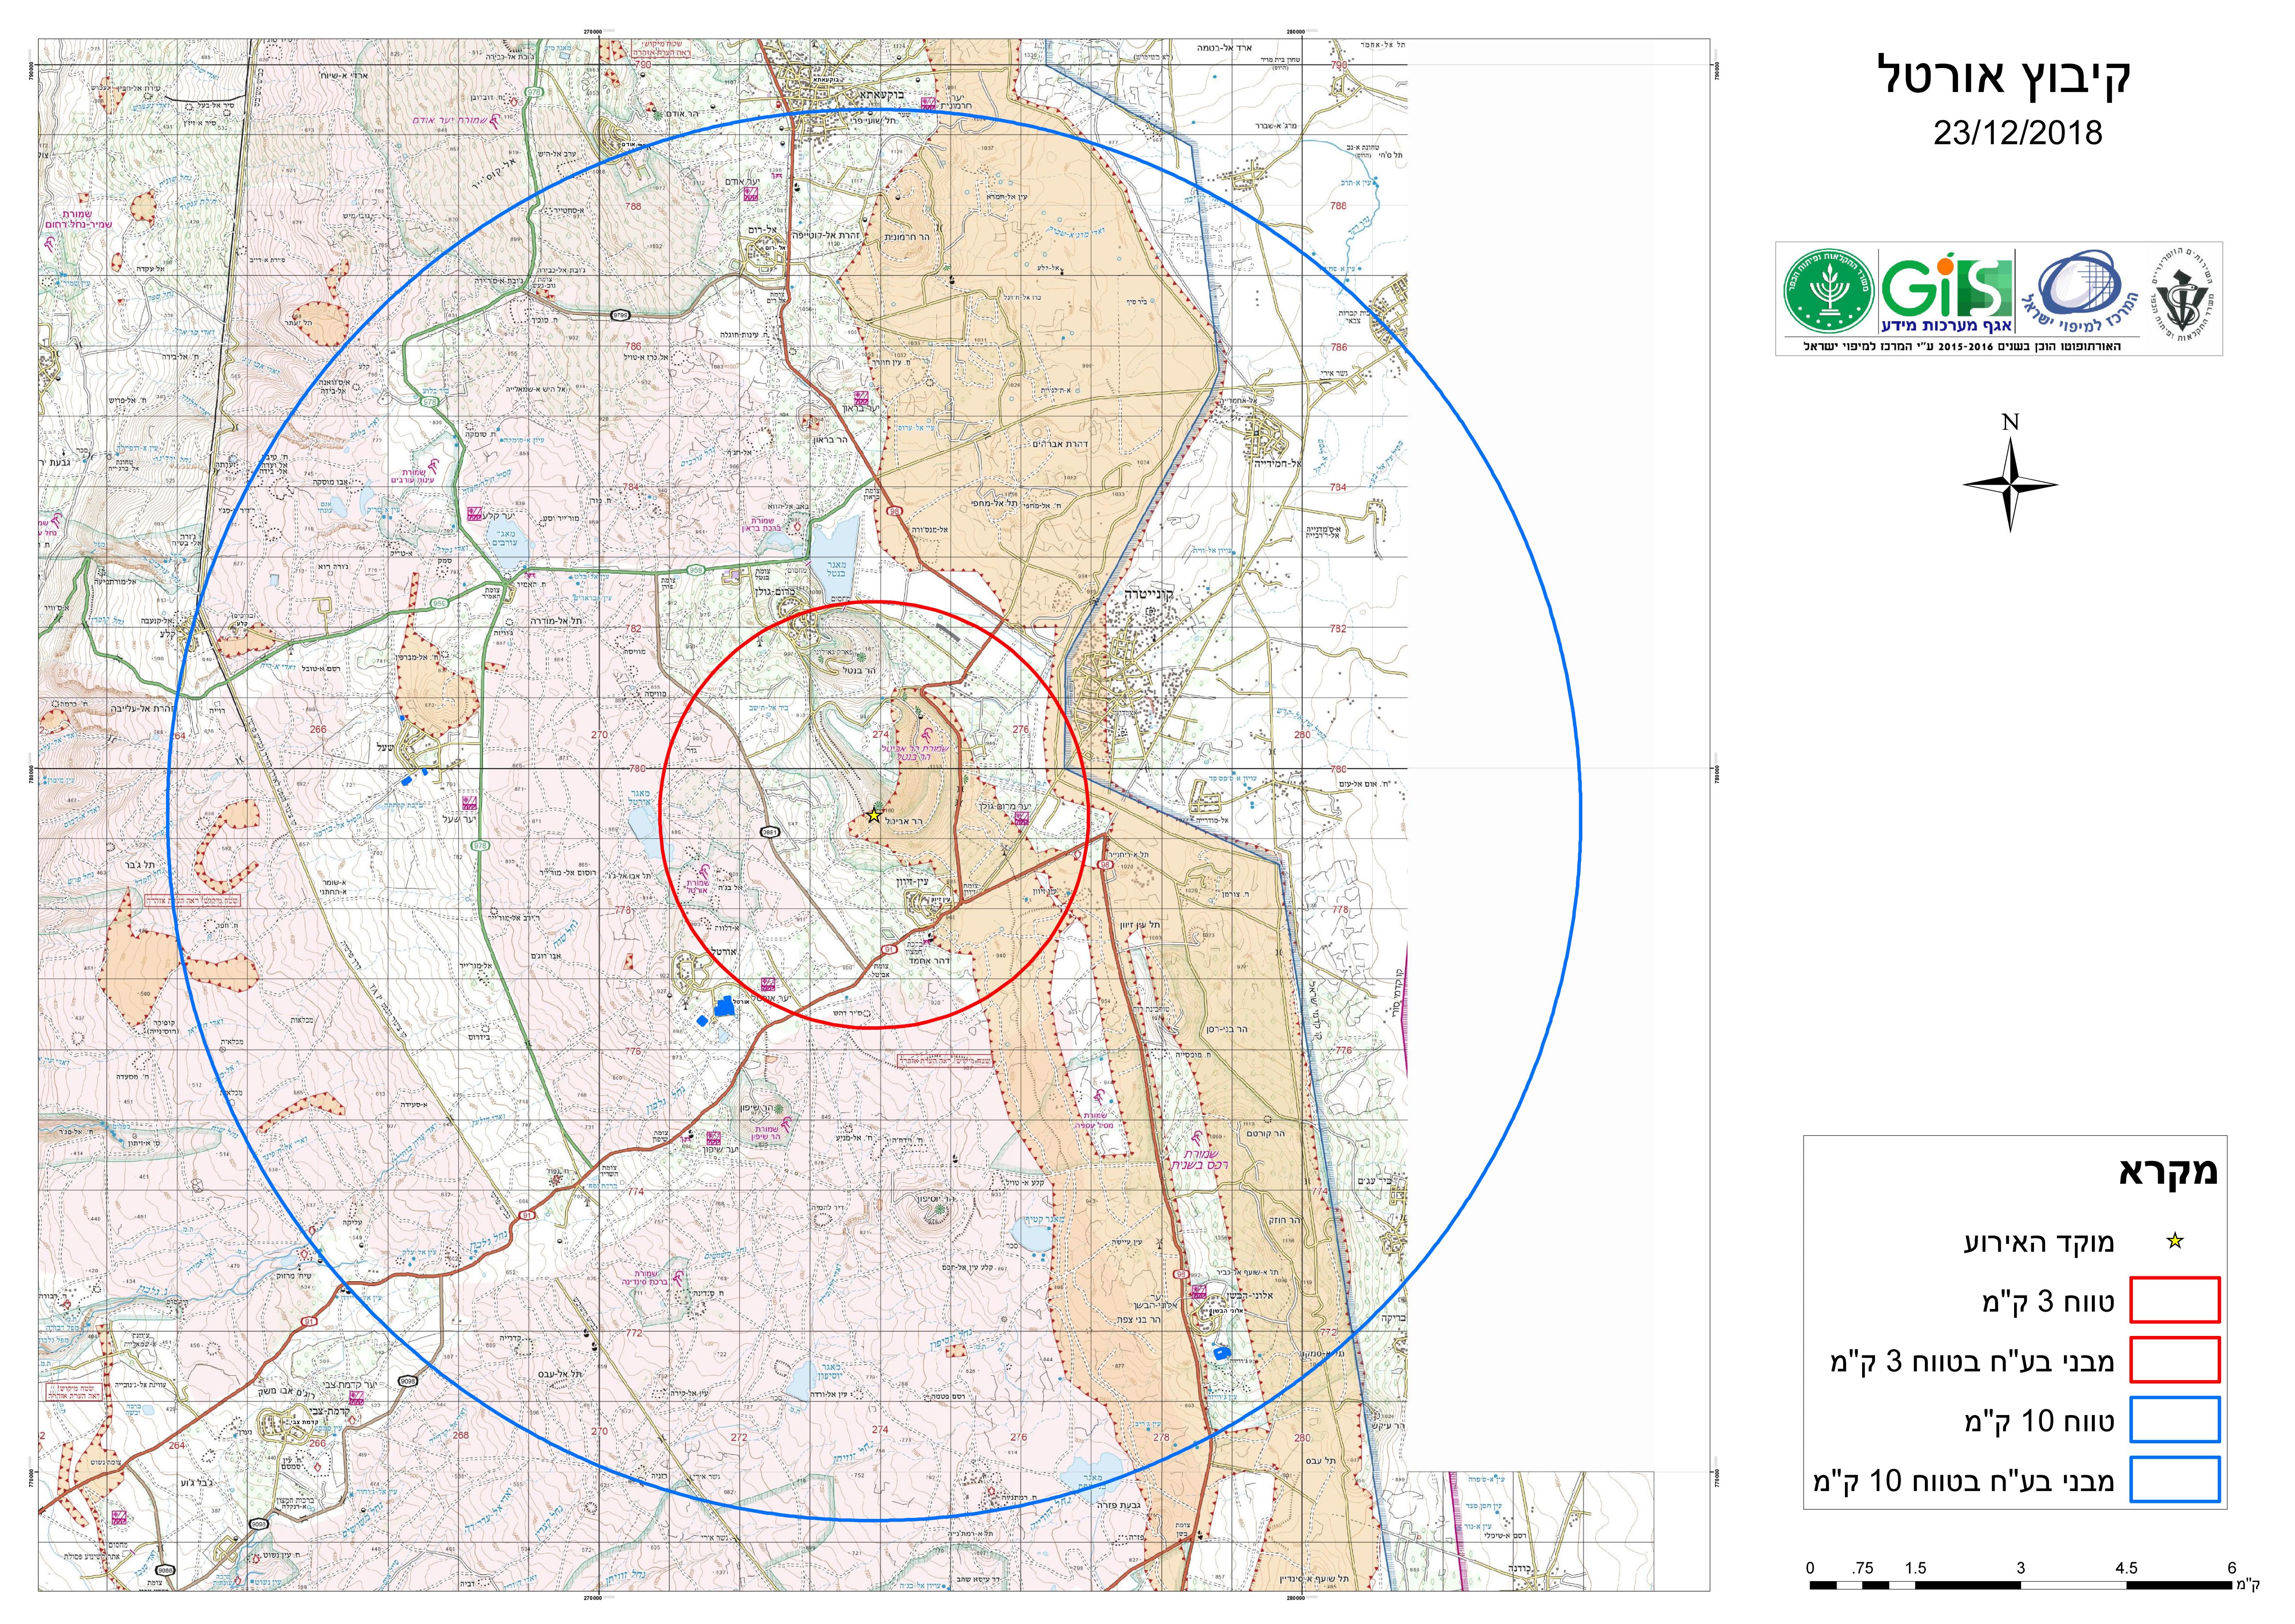Click the purple forest symbol at יער מרום גולן
The image size is (2295, 1624).
click(x=1021, y=818)
